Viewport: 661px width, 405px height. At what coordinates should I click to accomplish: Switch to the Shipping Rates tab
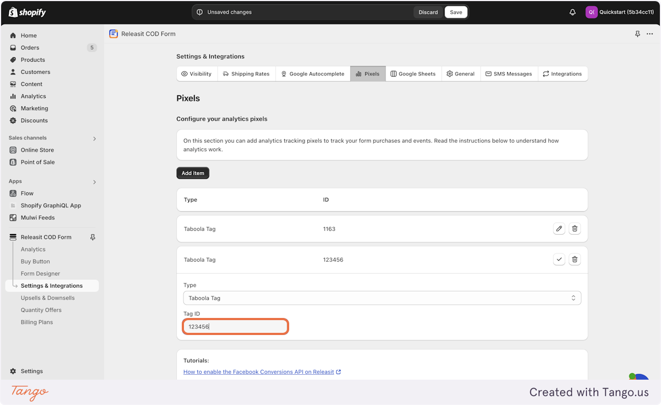[x=246, y=74]
